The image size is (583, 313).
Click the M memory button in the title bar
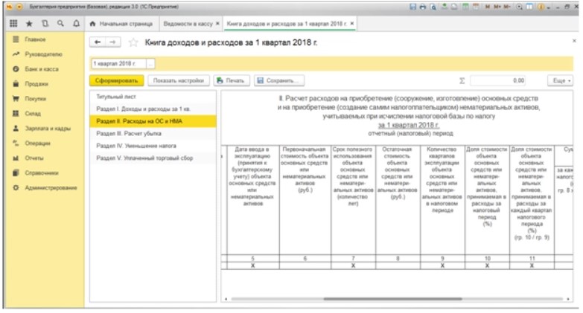488,7
